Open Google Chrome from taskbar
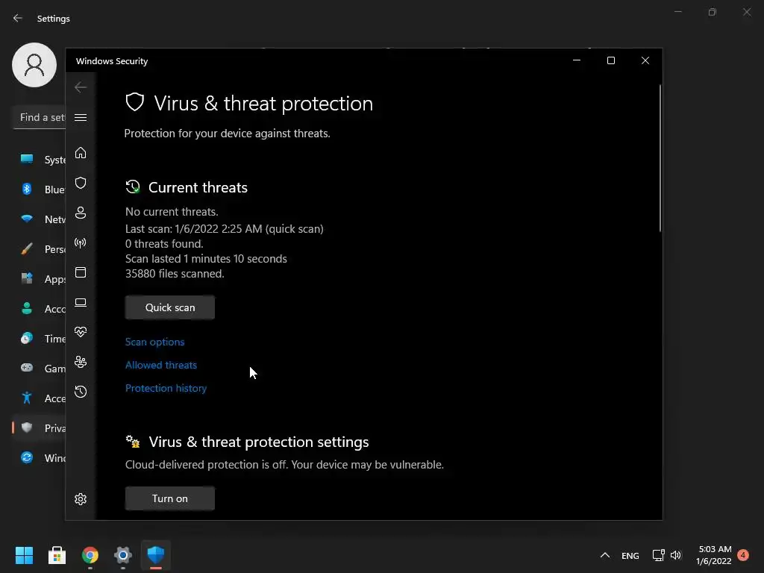The height and width of the screenshot is (573, 764). (x=90, y=555)
